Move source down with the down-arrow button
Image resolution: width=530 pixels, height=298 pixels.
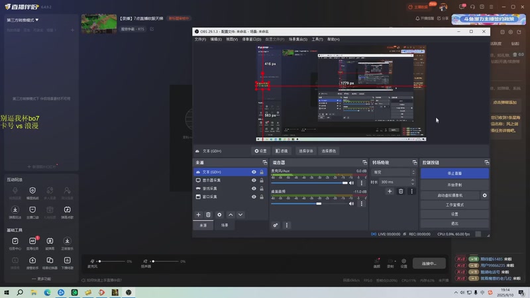[240, 215]
